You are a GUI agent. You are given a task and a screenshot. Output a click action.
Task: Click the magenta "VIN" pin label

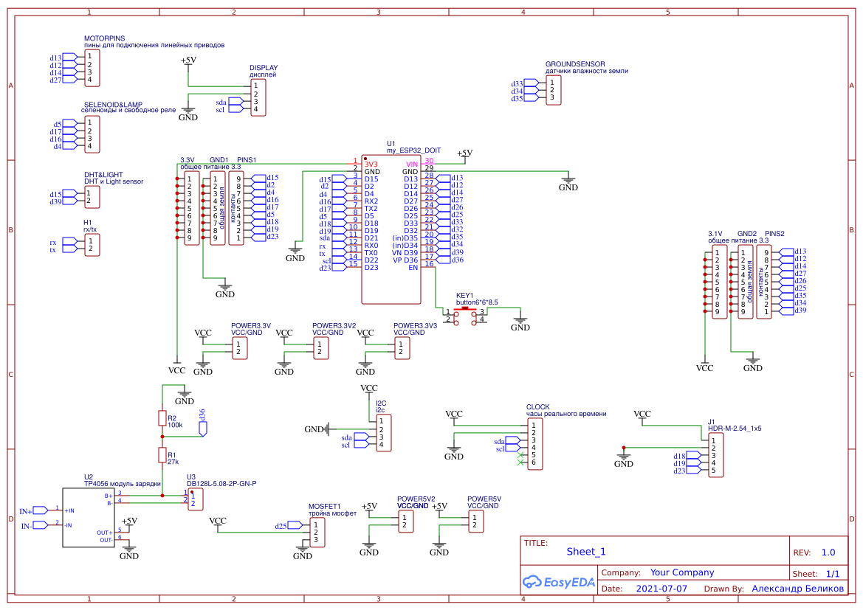tap(412, 164)
